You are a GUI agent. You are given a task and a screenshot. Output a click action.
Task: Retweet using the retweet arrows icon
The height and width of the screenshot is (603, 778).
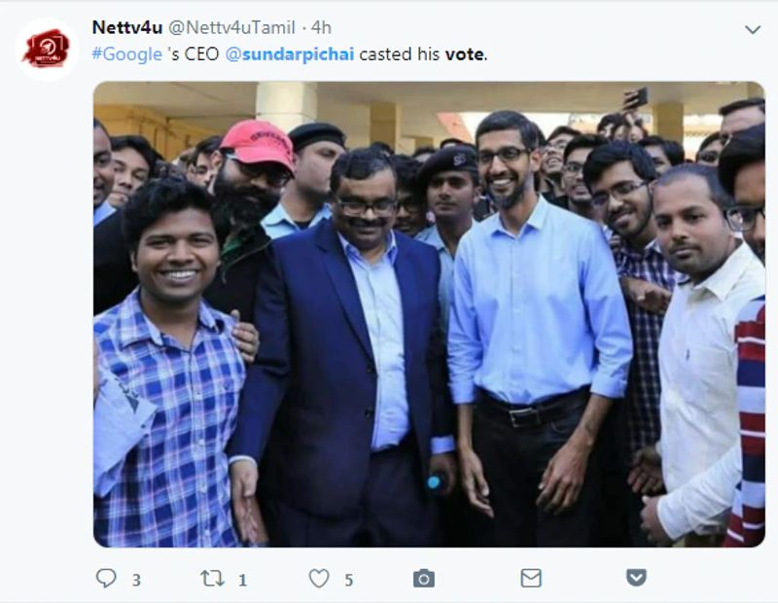(211, 579)
